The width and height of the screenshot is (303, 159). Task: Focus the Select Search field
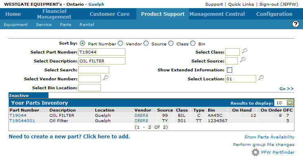94,70
